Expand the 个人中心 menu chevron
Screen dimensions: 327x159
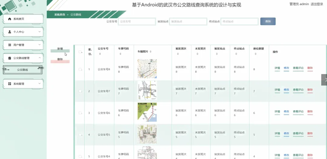click(40, 32)
